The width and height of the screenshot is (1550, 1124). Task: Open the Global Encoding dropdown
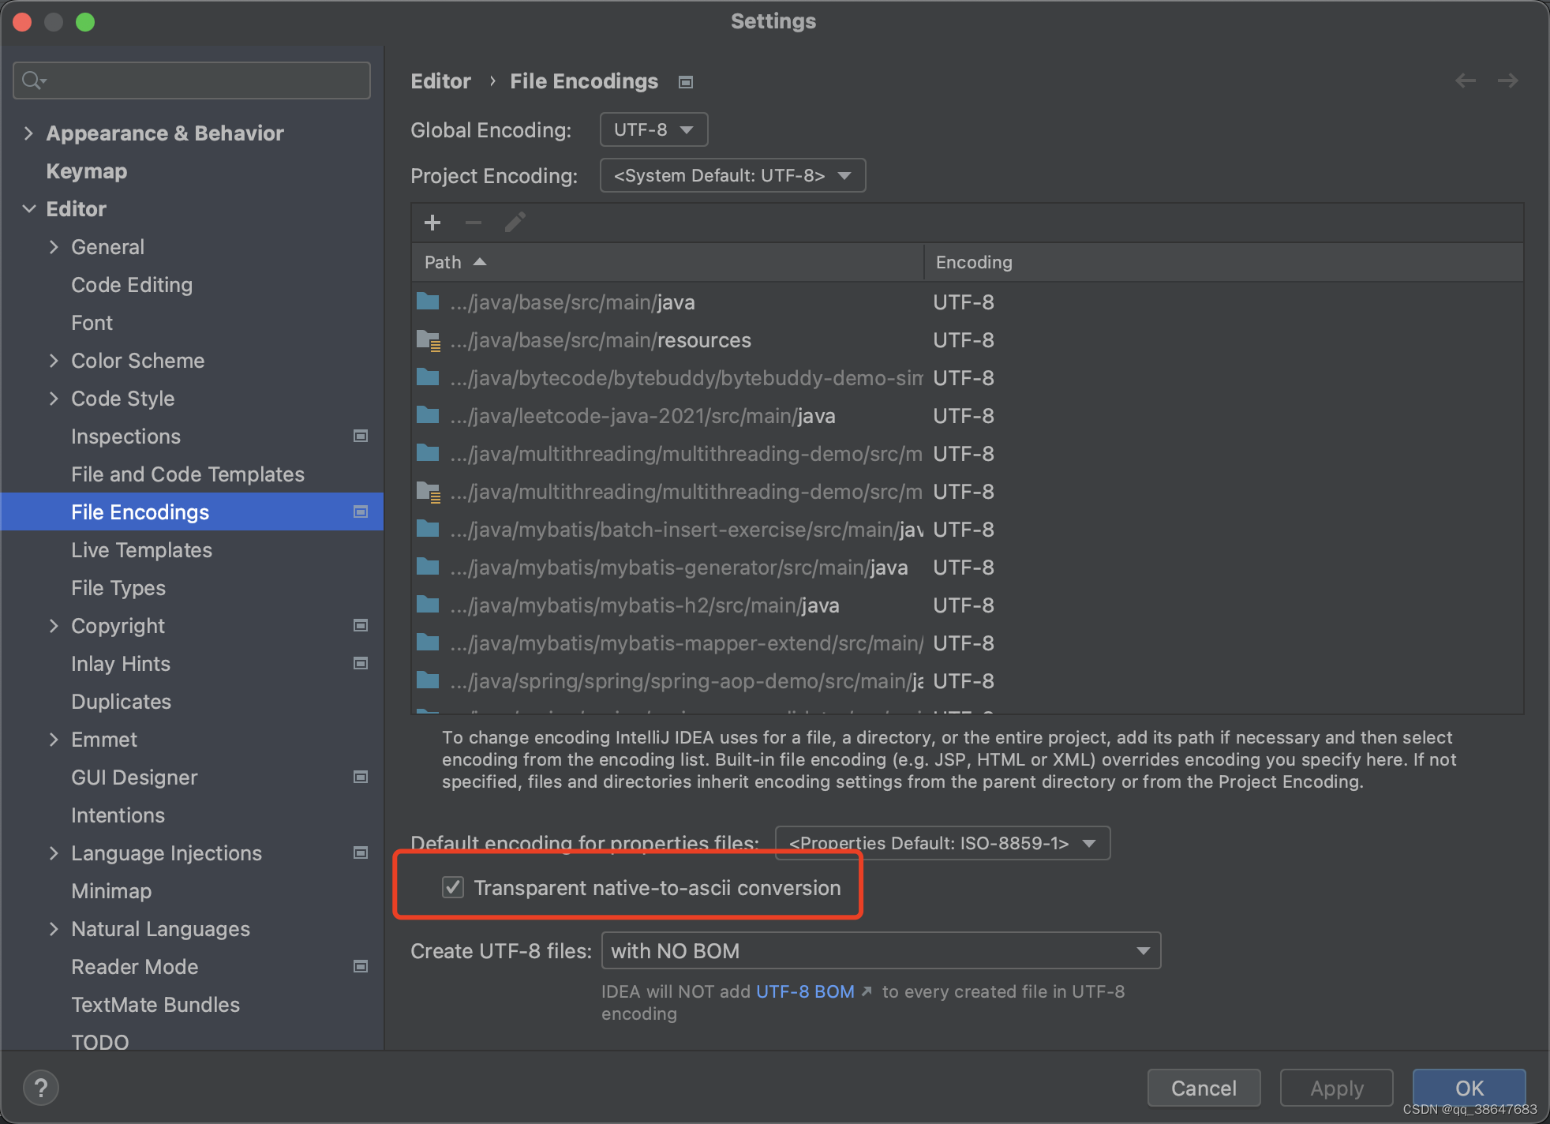(653, 129)
